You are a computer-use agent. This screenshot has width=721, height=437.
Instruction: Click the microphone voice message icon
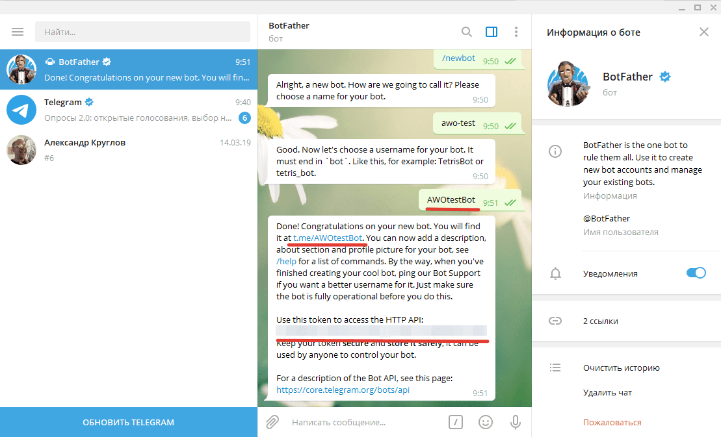516,422
